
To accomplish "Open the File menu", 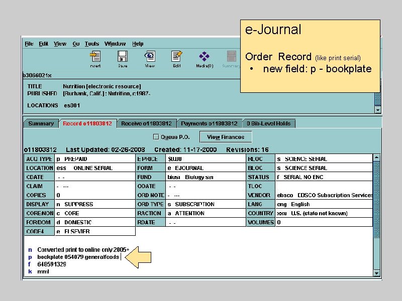I will click(x=29, y=44).
